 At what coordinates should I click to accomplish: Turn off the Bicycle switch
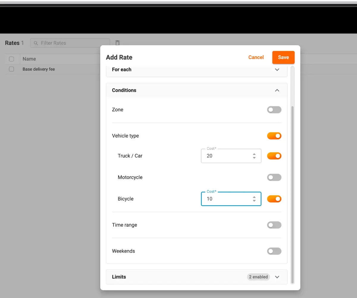tap(274, 199)
